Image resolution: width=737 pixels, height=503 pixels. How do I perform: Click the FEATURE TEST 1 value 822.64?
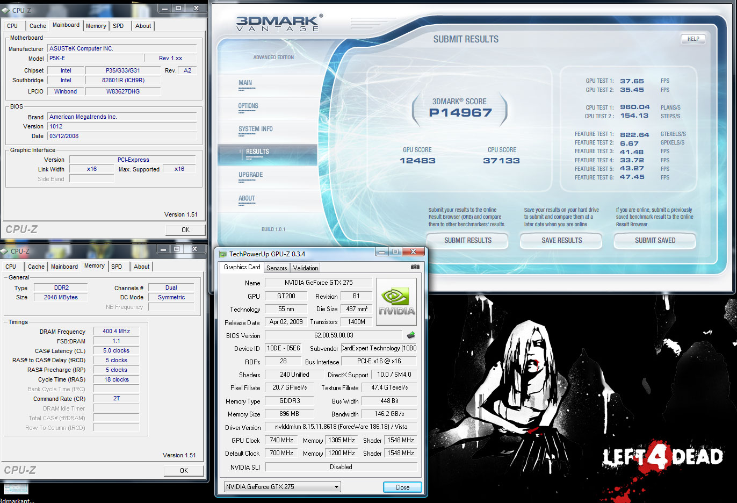pyautogui.click(x=634, y=135)
